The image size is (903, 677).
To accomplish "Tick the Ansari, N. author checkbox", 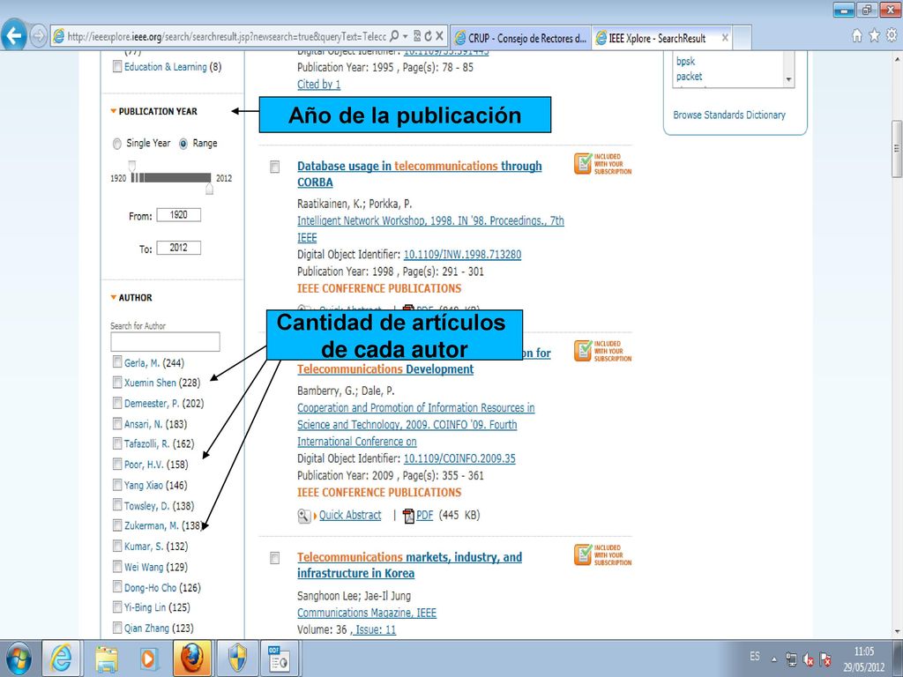I will pos(117,424).
